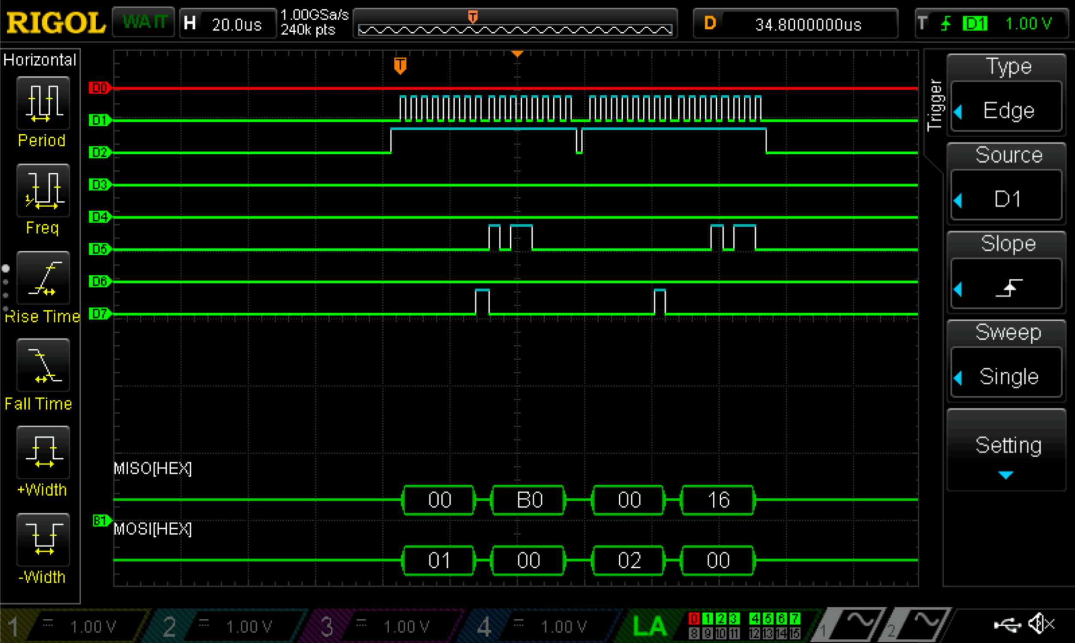Image resolution: width=1075 pixels, height=643 pixels.
Task: Select the LA channel group label
Action: (x=650, y=625)
